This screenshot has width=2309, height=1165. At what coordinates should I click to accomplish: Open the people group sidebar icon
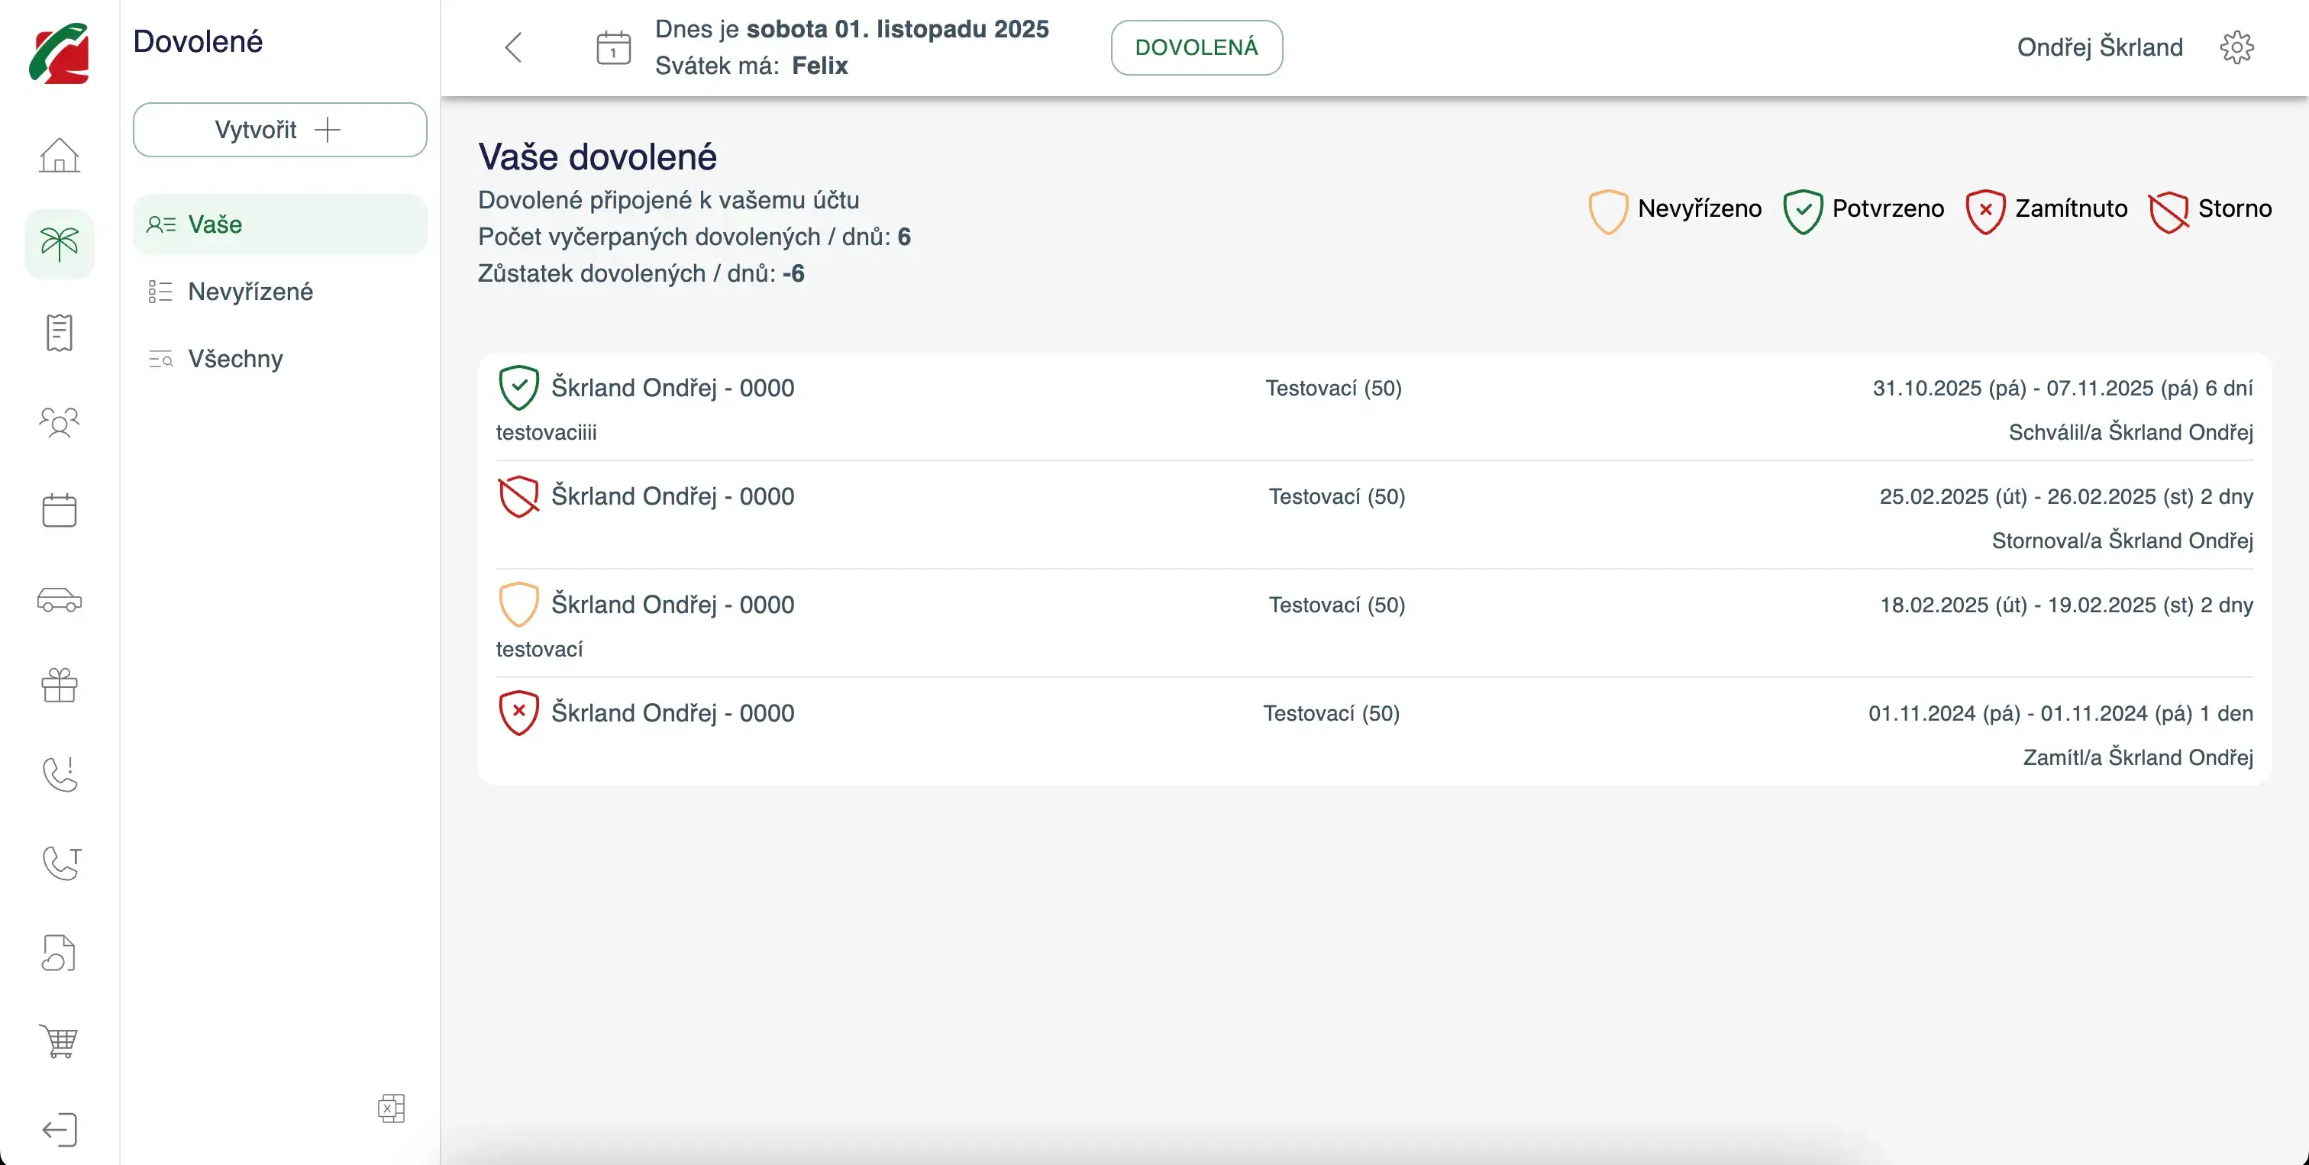tap(59, 421)
